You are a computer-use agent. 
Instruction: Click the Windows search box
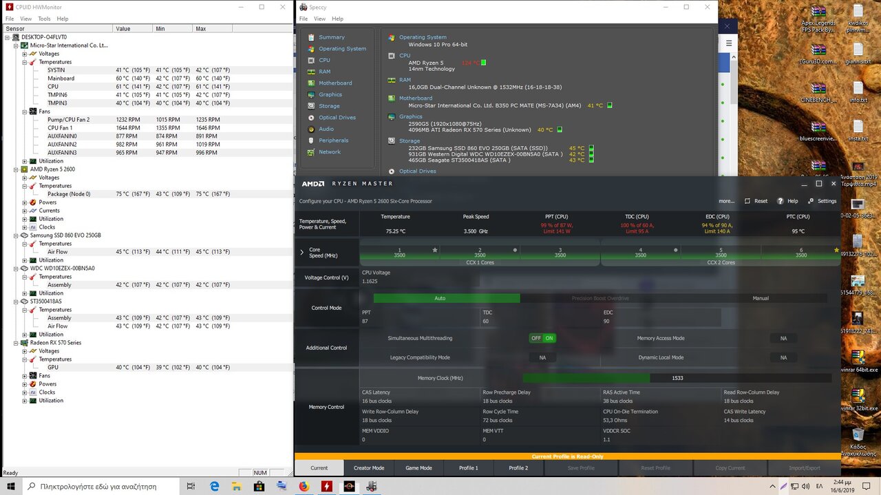(x=100, y=486)
